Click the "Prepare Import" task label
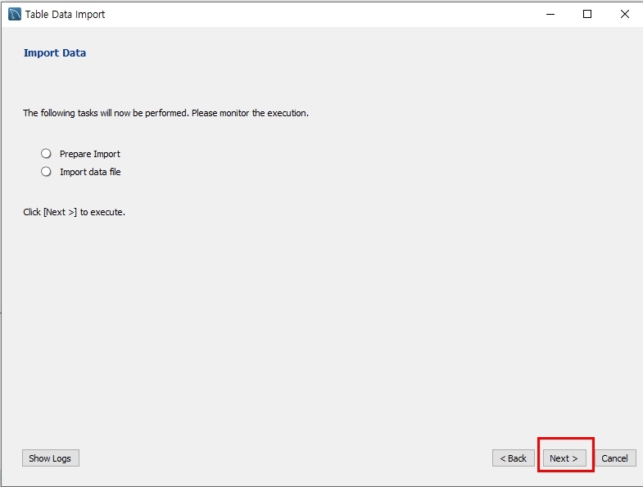This screenshot has height=487, width=643. point(90,154)
